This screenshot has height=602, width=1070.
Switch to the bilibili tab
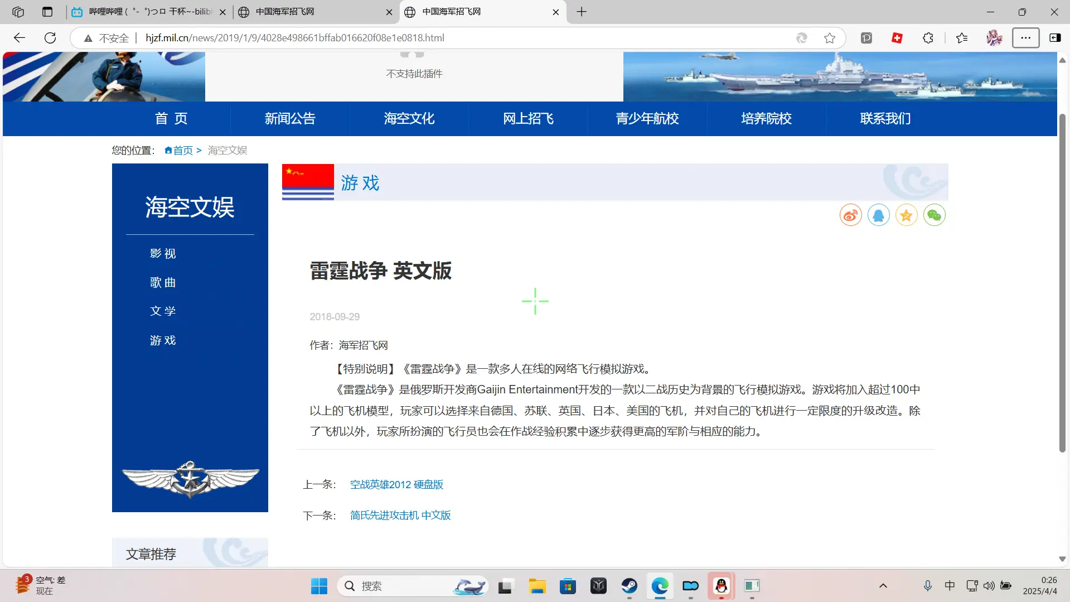(x=149, y=12)
